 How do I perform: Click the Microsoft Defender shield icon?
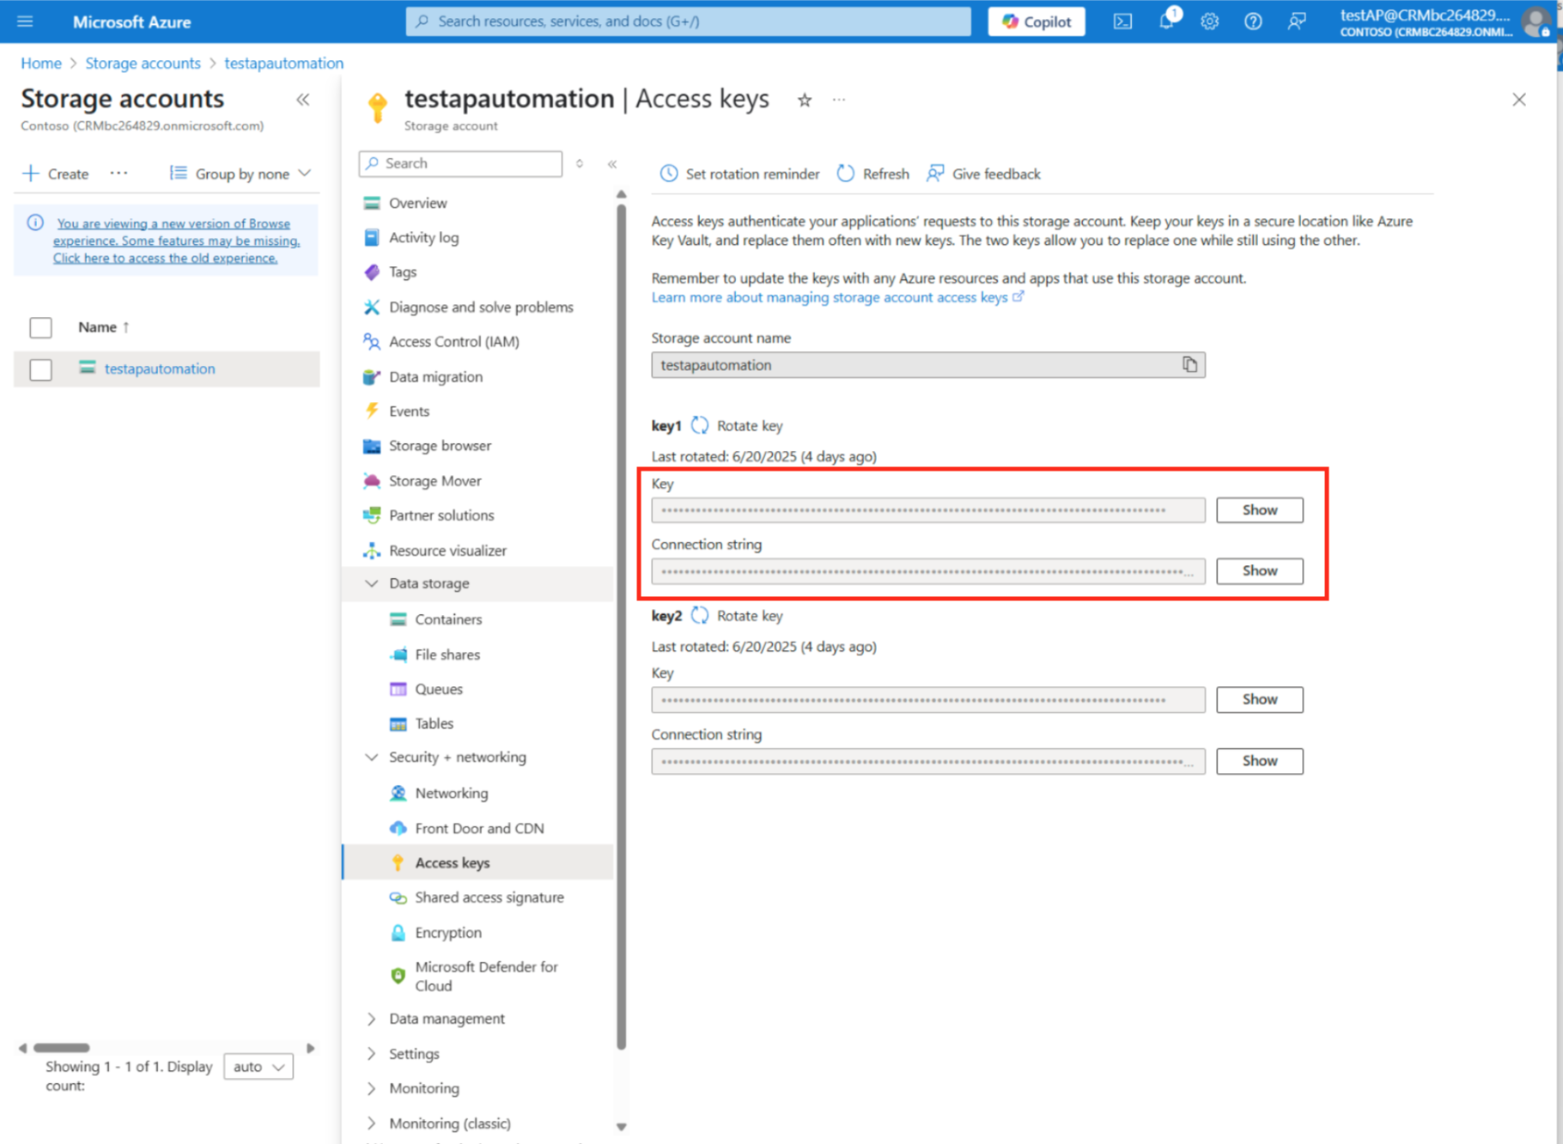[x=398, y=977]
